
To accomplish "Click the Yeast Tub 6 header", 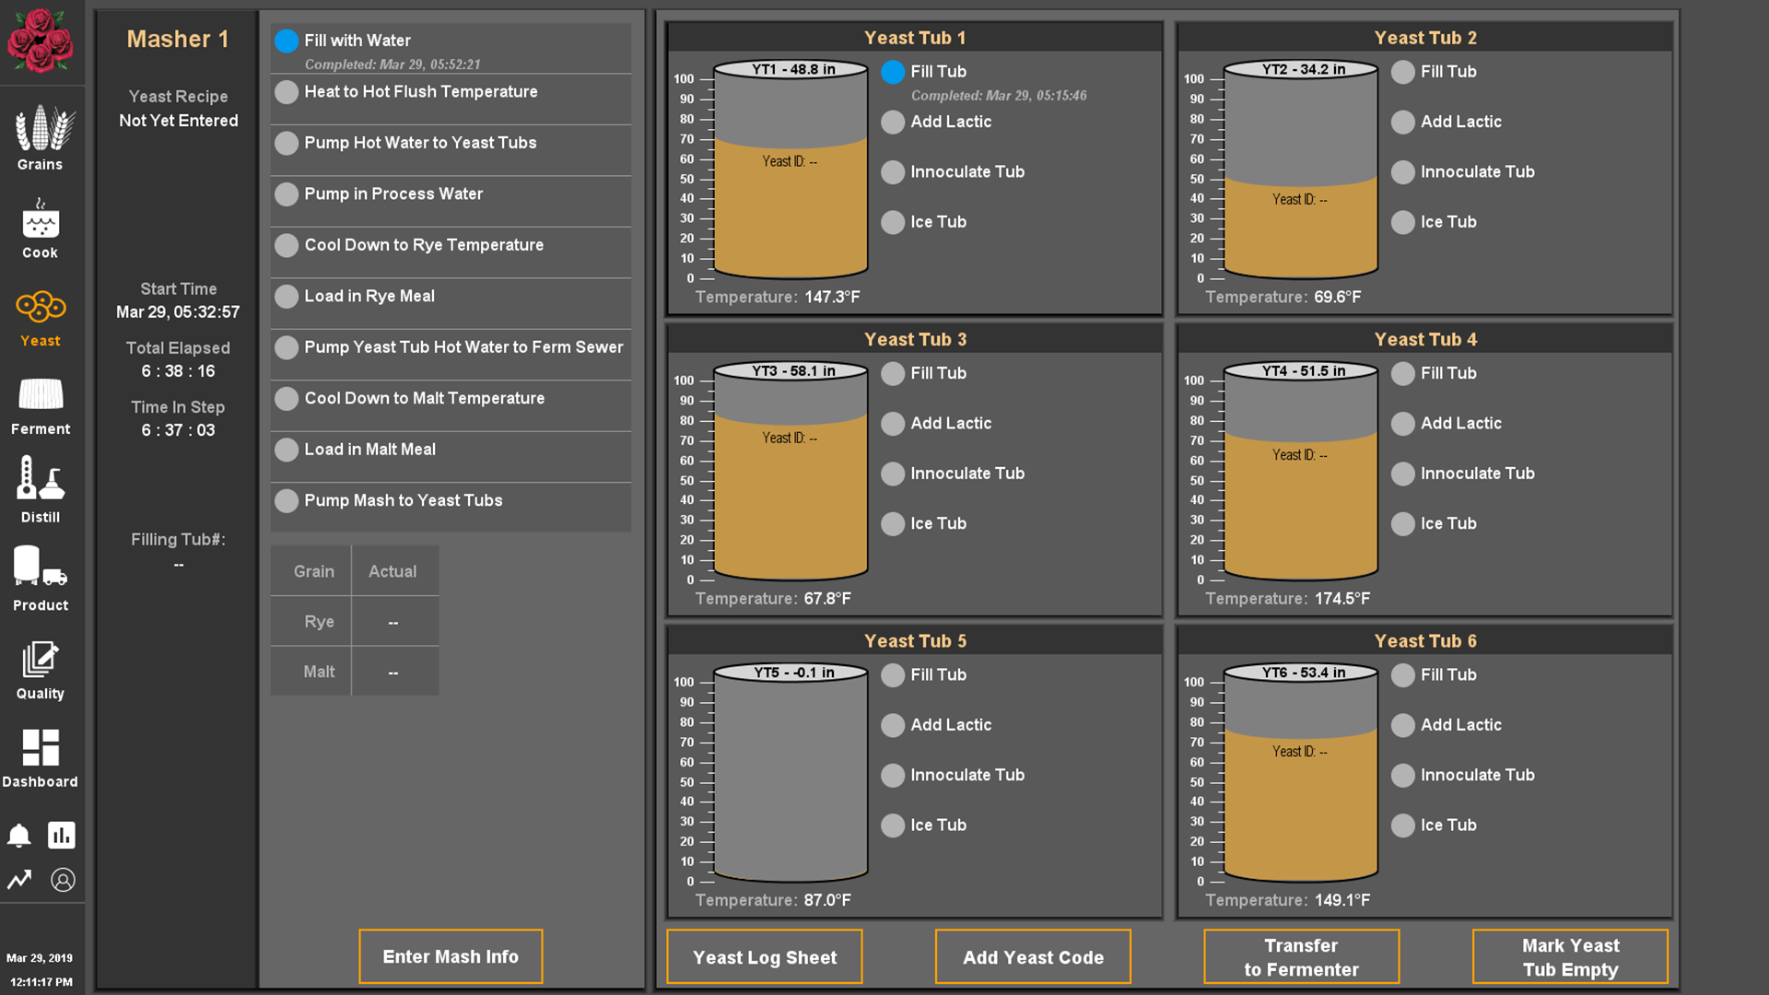I will pos(1424,640).
